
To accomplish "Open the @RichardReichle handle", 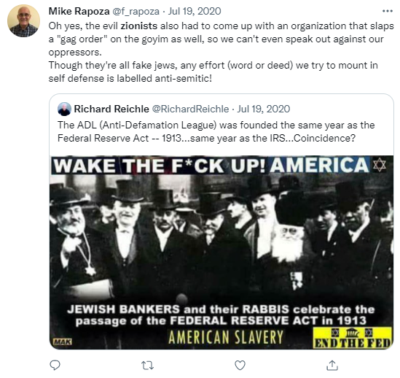I will (x=190, y=109).
